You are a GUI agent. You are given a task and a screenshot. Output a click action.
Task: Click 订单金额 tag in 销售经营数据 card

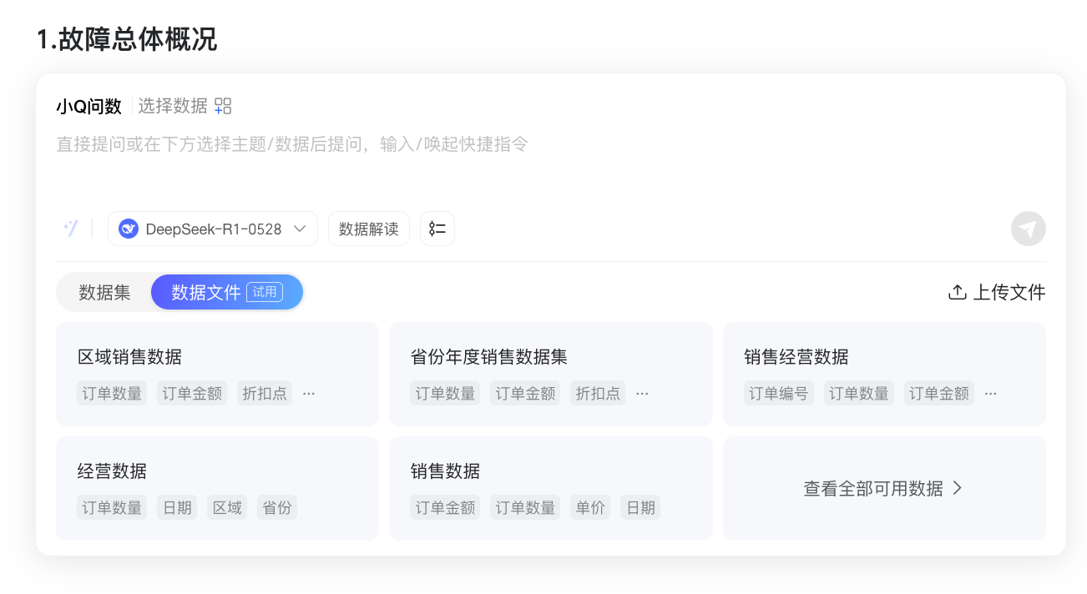939,394
